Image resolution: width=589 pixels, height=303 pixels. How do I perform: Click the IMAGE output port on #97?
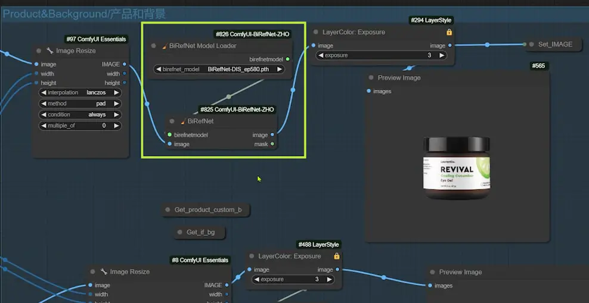(x=125, y=64)
